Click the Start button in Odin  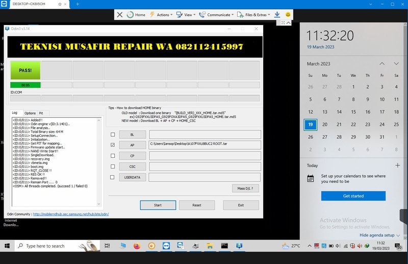click(158, 205)
